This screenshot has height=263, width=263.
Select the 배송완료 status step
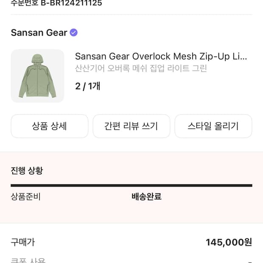tap(146, 196)
